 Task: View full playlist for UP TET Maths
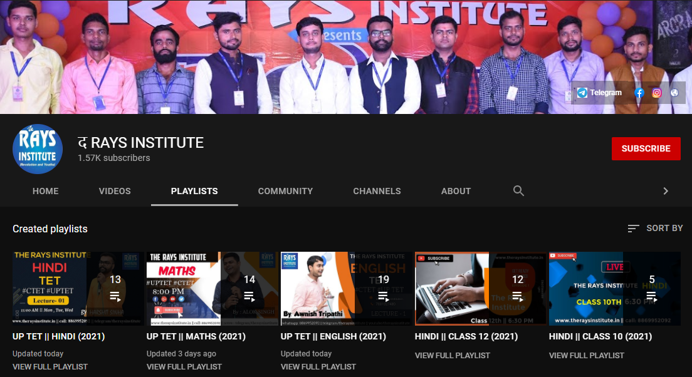pos(184,366)
